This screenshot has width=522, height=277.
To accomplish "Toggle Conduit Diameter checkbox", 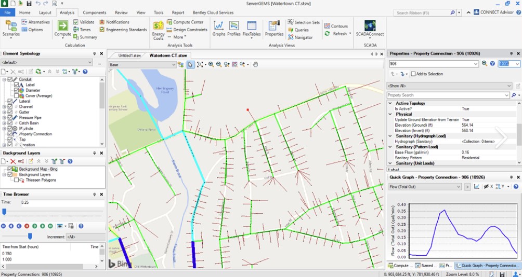I will [16, 90].
